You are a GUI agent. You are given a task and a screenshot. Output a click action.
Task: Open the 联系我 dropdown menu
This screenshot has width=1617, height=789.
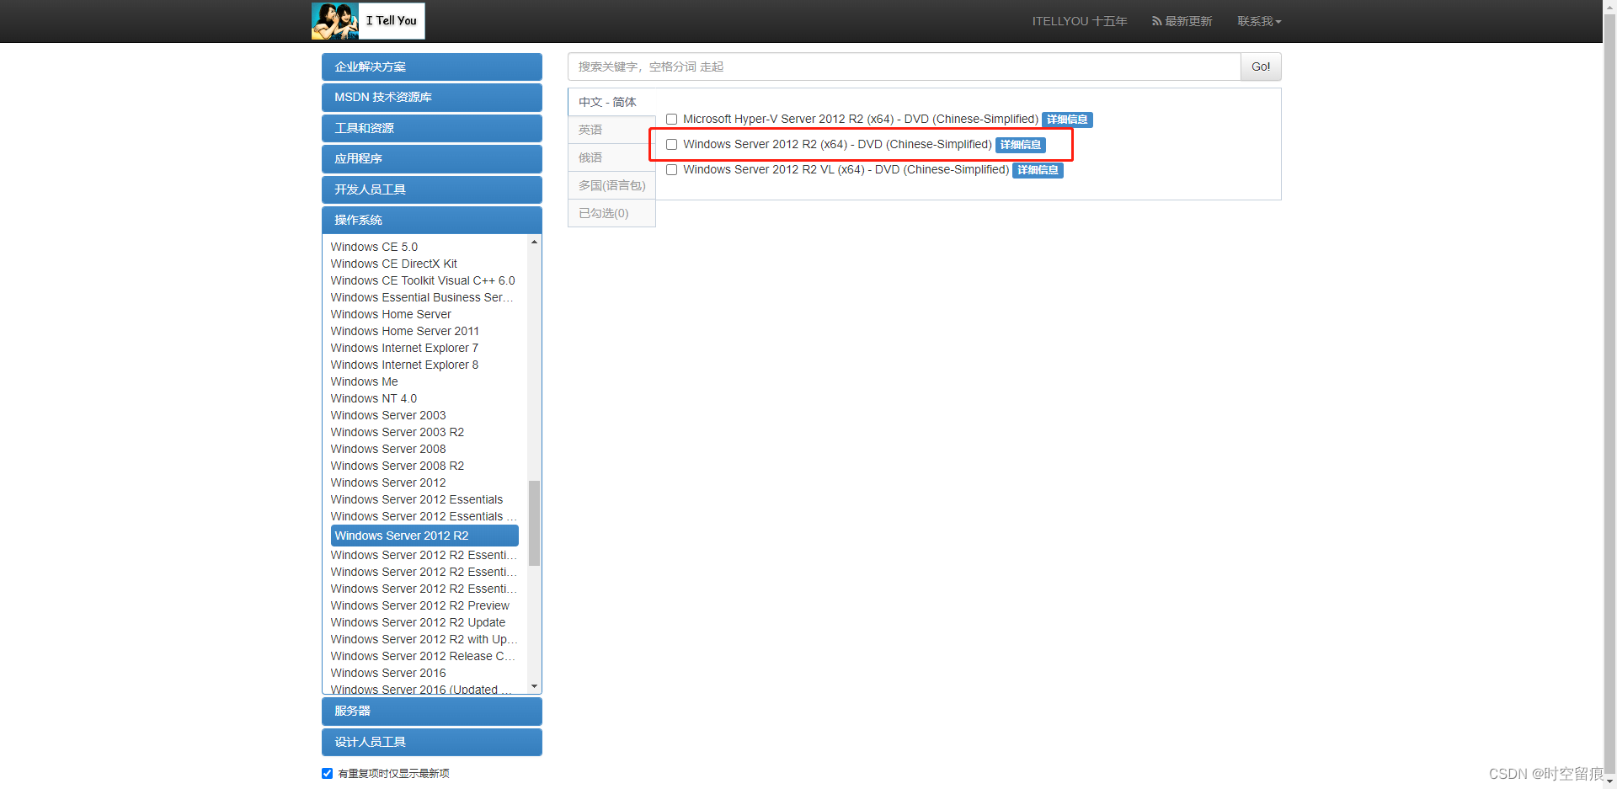tap(1258, 21)
